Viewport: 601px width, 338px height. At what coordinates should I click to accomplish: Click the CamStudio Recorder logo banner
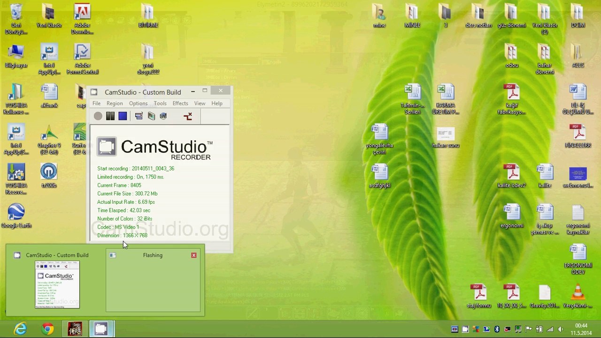(x=155, y=148)
